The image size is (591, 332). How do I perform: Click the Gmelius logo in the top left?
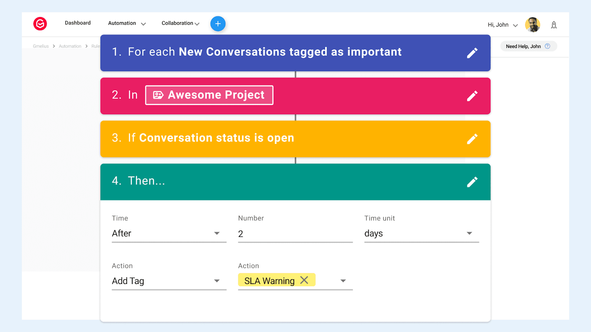(40, 23)
